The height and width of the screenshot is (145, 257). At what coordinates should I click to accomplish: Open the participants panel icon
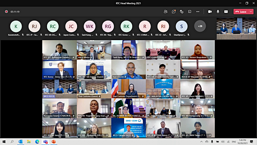tap(166, 12)
